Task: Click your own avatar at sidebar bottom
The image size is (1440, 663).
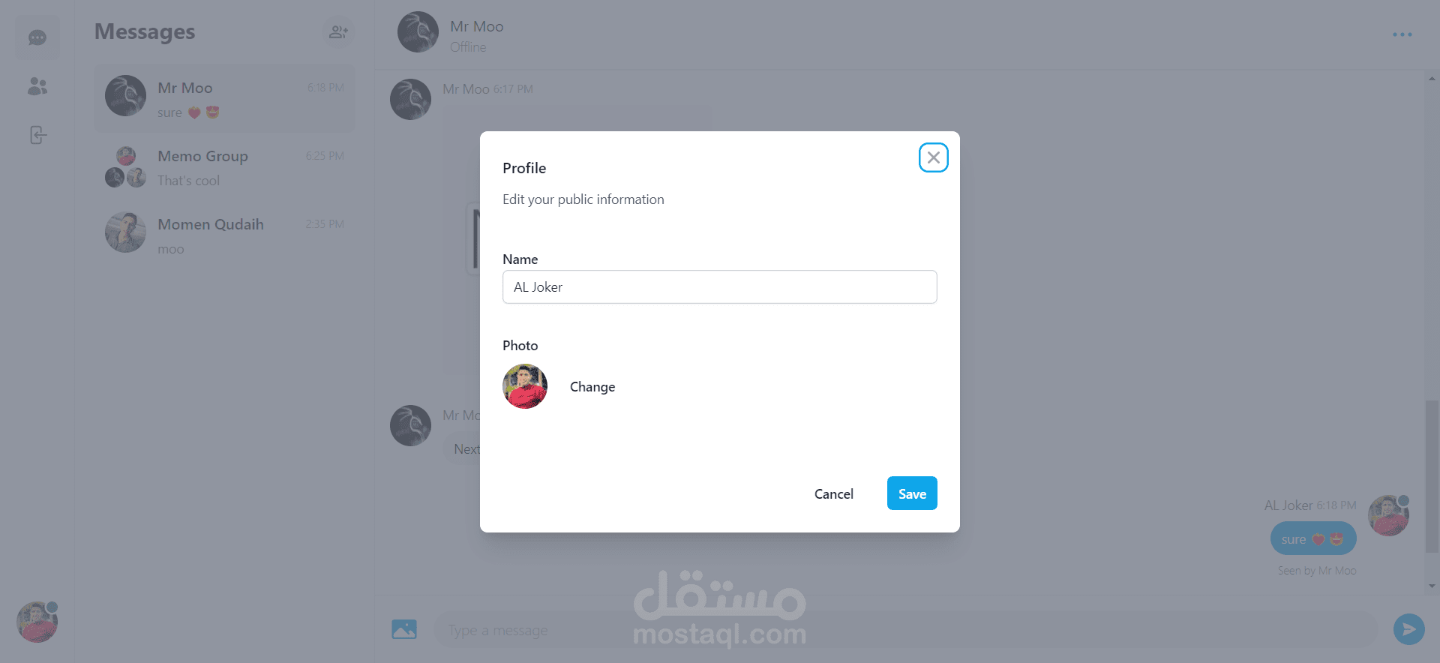Action: (37, 622)
